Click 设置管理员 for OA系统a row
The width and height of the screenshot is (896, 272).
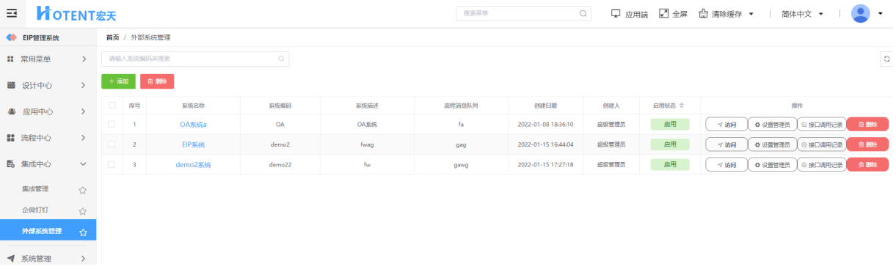pyautogui.click(x=772, y=125)
